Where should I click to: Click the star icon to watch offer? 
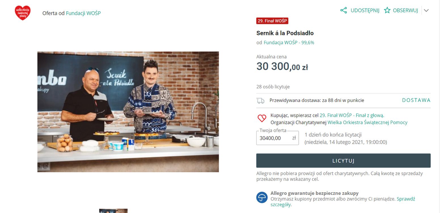click(387, 10)
